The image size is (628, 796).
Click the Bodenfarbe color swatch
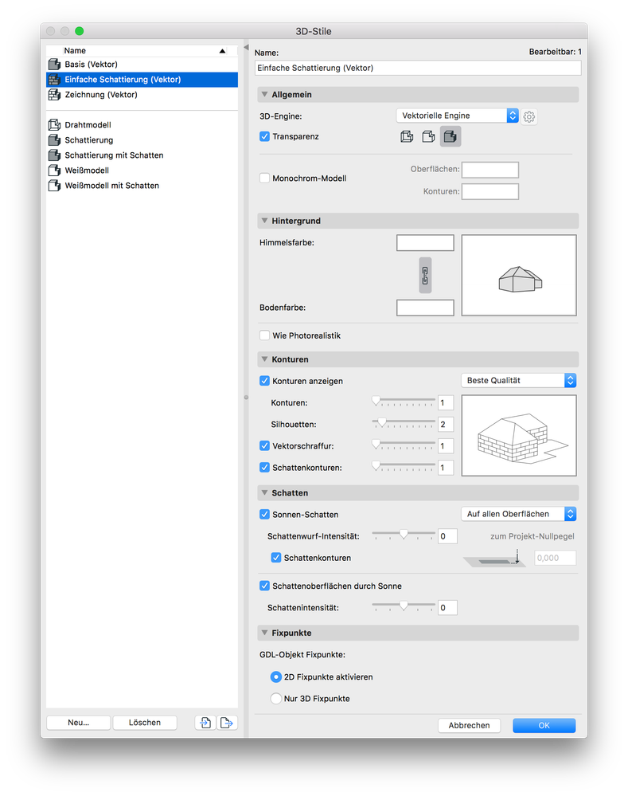click(x=425, y=308)
